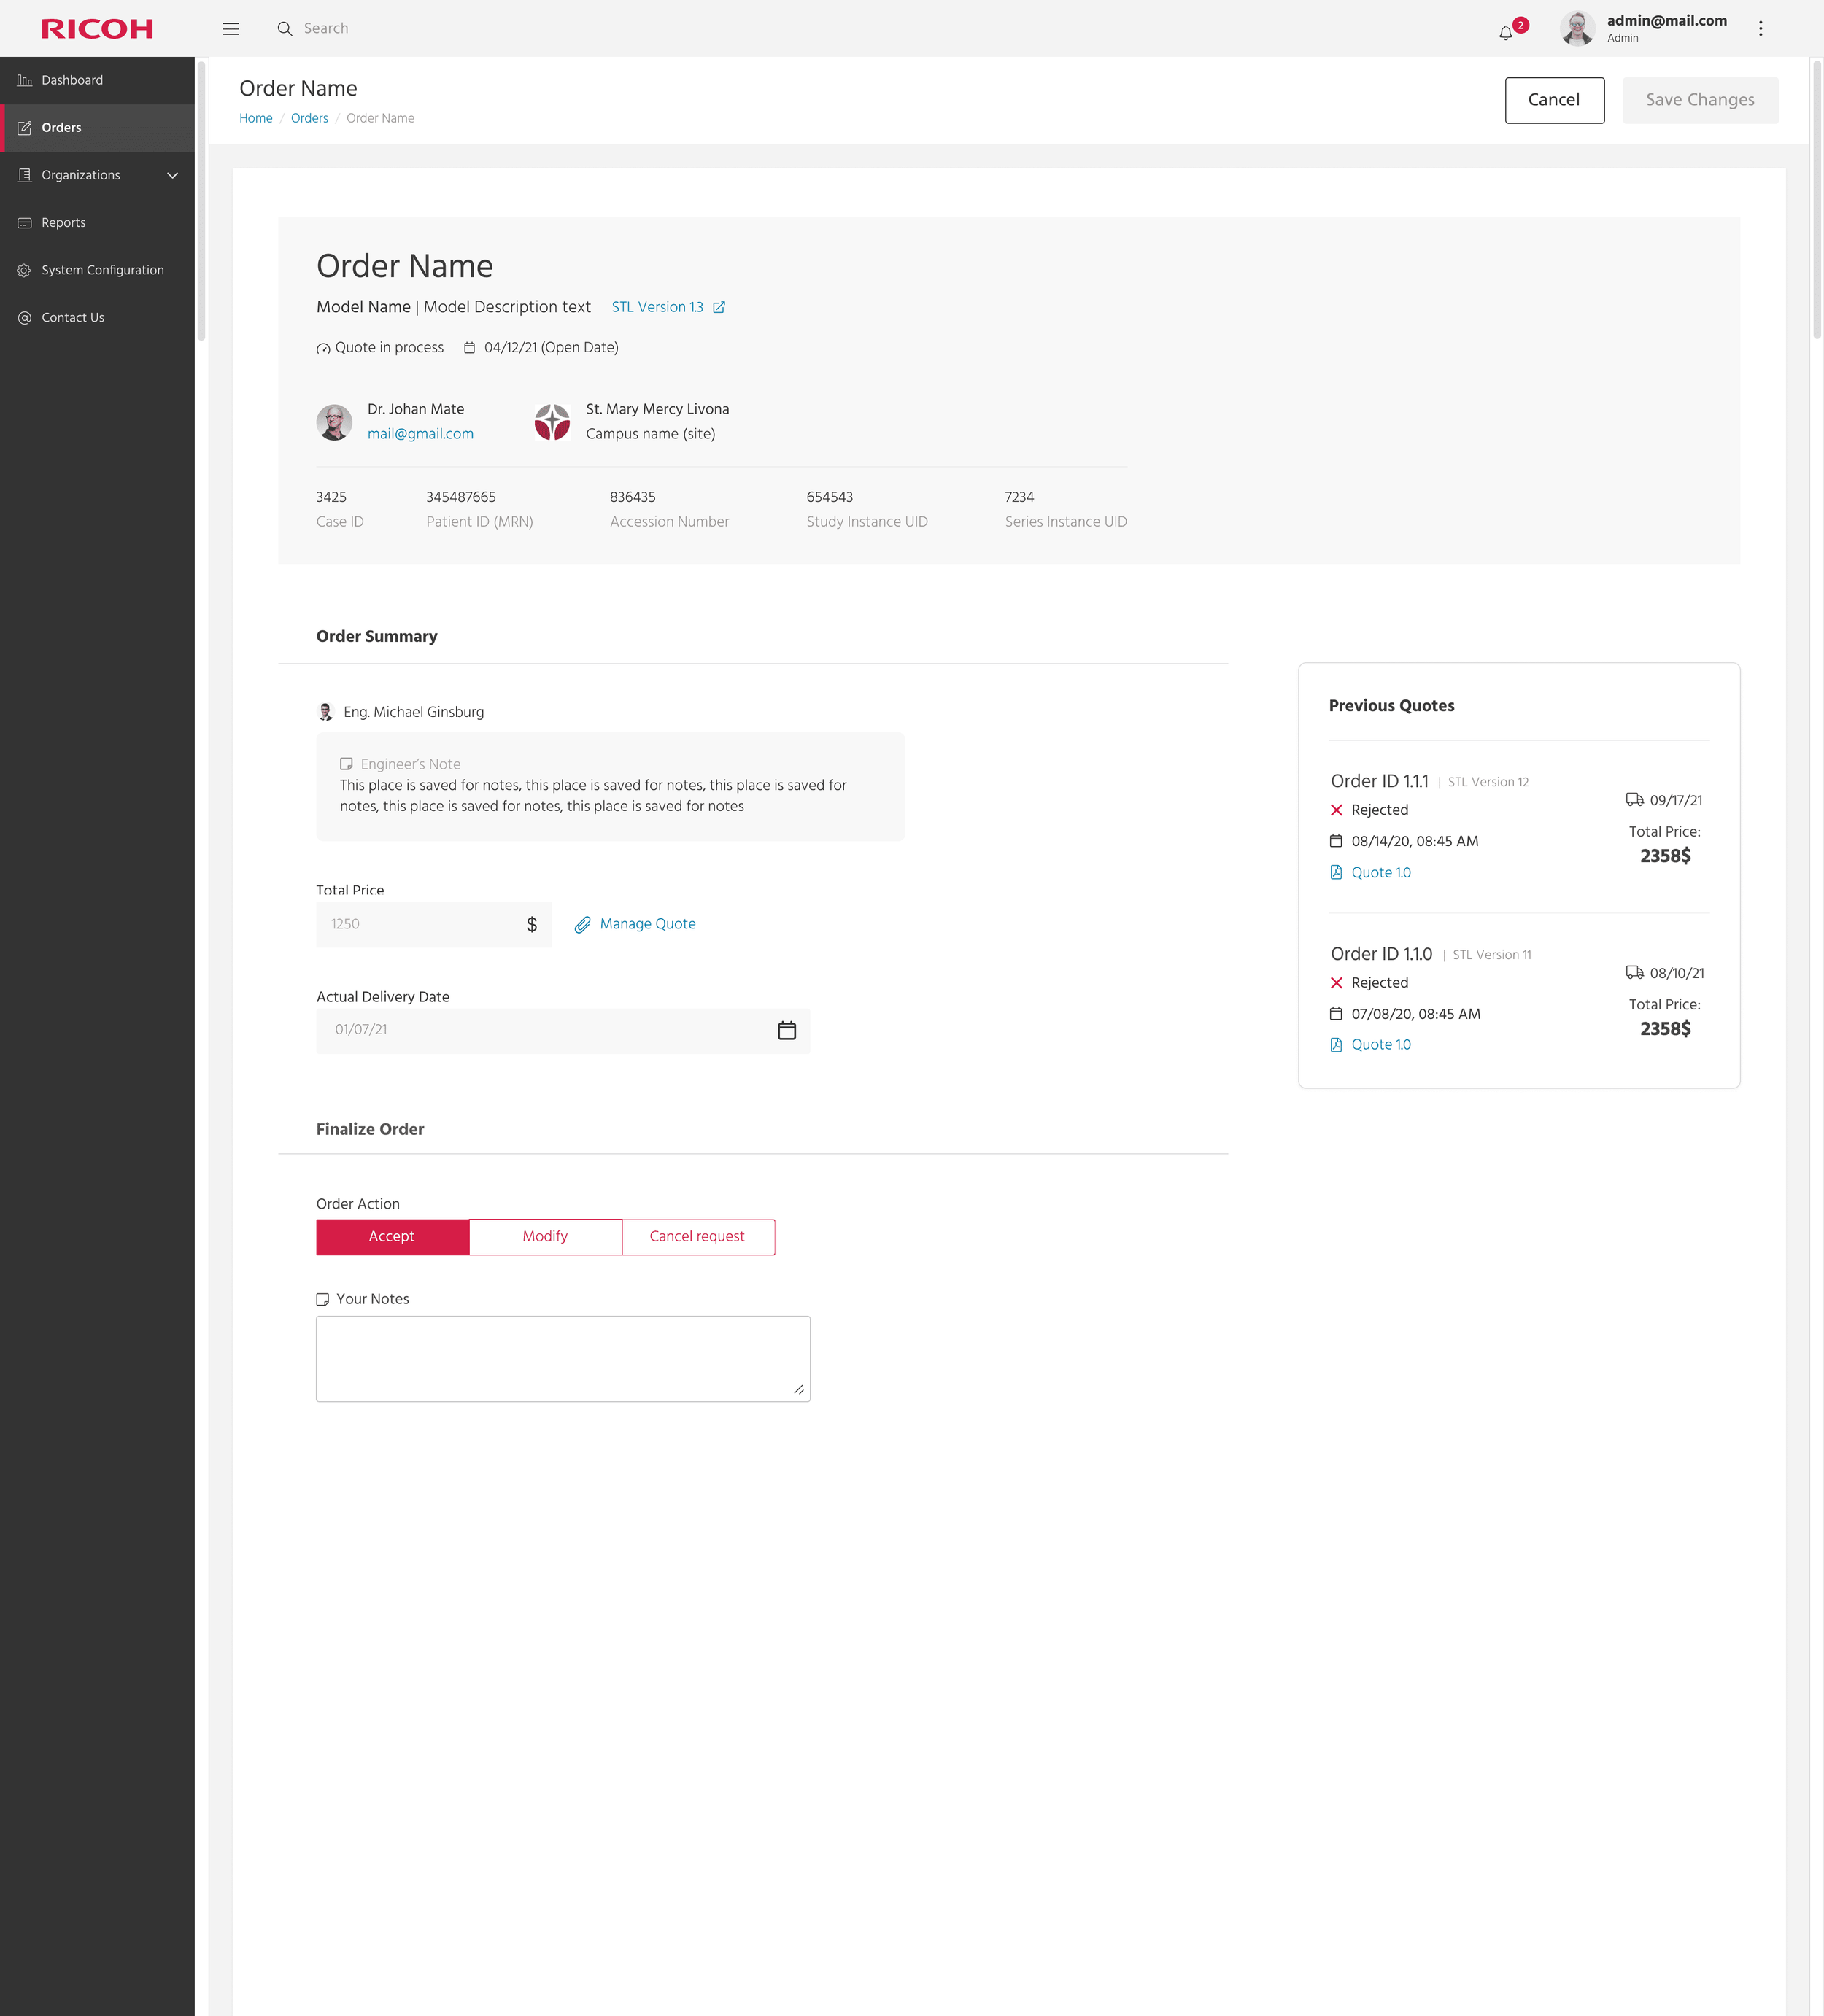
Task: Open the calendar icon in Actual Delivery Date
Action: tap(787, 1030)
